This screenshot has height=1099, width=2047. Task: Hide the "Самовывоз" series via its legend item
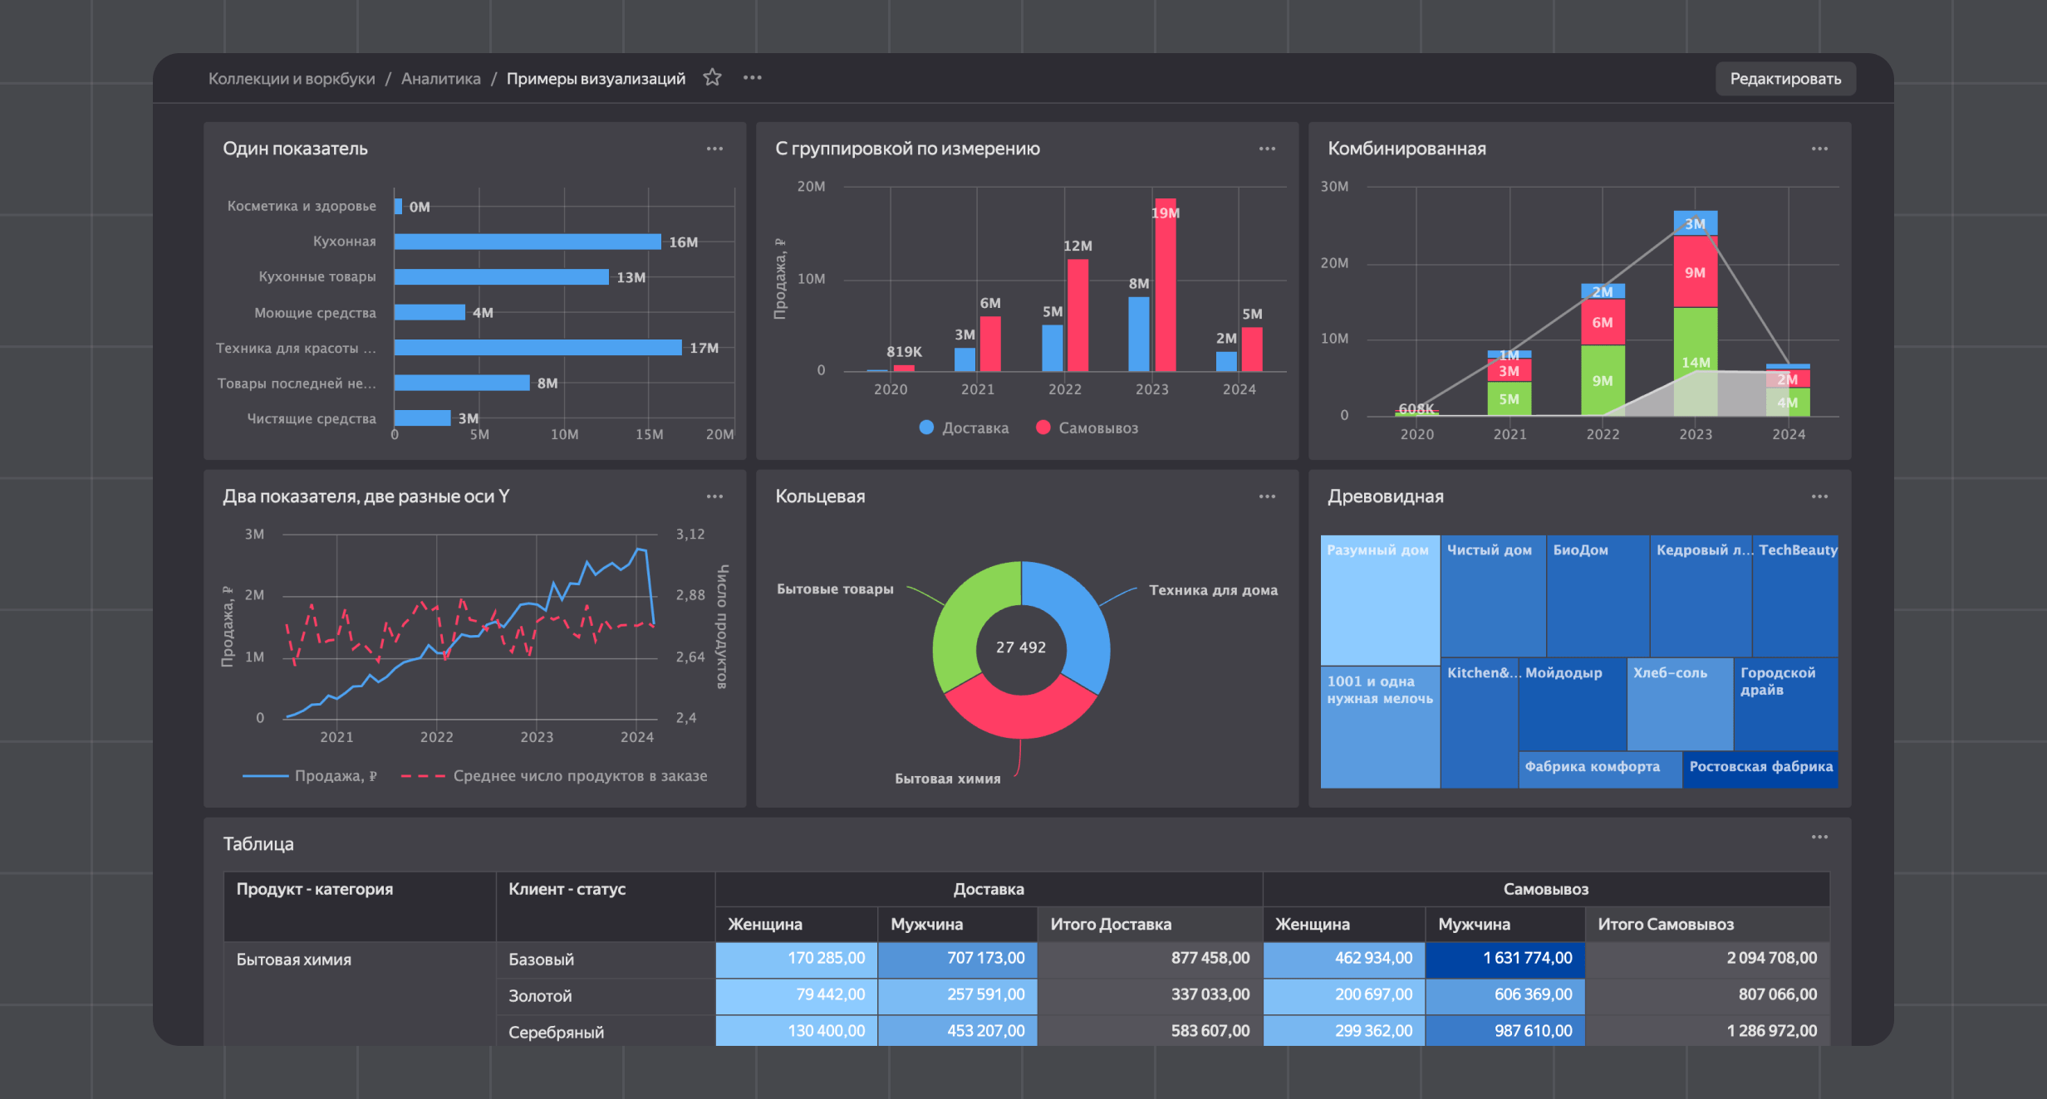[x=1087, y=427]
